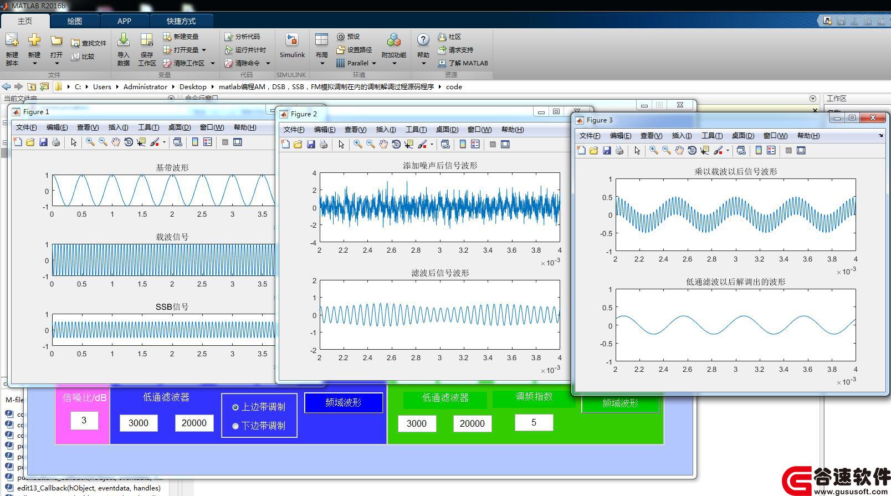Click Figure 3 new figure icon
This screenshot has height=496, width=891.
pos(581,150)
